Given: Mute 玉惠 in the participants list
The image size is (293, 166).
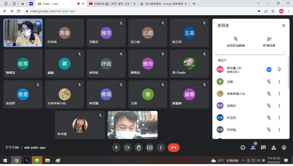Looking at the screenshot, I should click(x=269, y=81).
